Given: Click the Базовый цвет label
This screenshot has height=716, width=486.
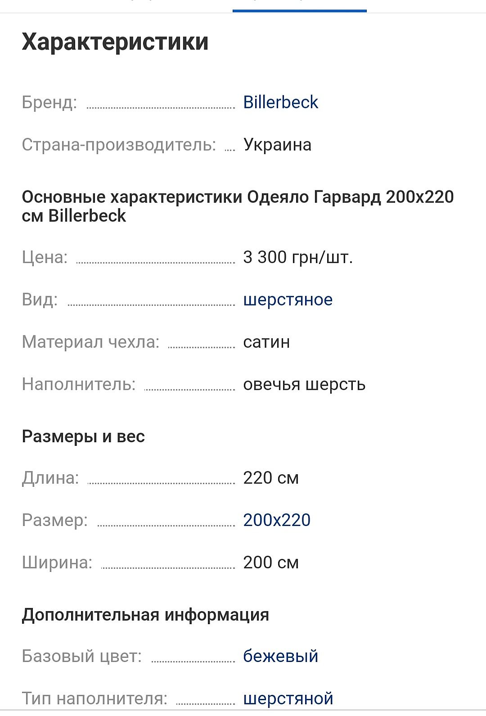Looking at the screenshot, I should click(x=81, y=656).
